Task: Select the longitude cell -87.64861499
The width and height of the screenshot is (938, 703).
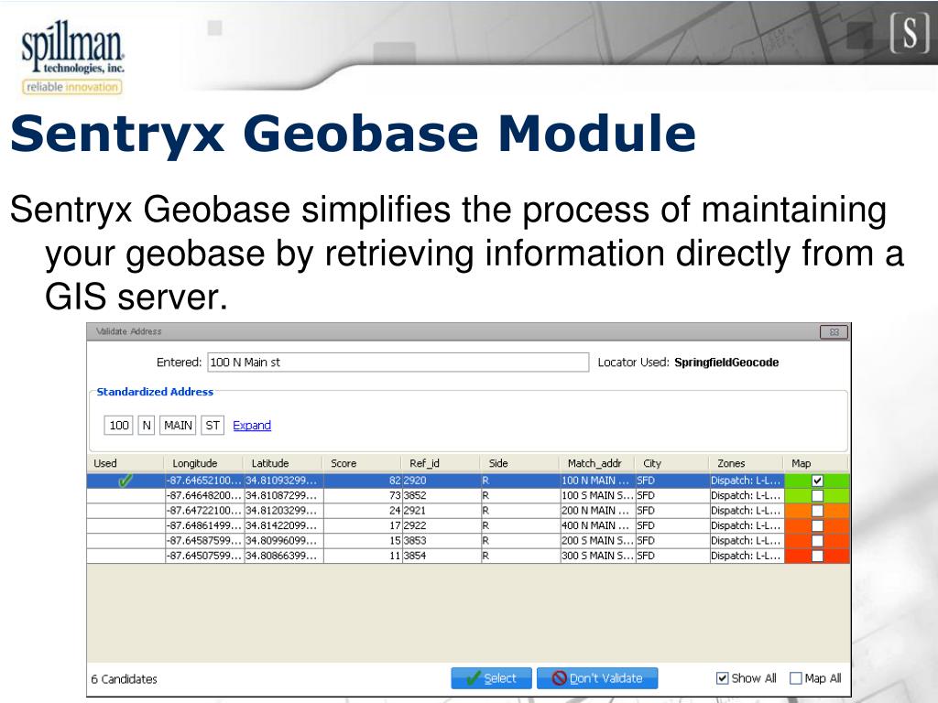Action: click(204, 525)
